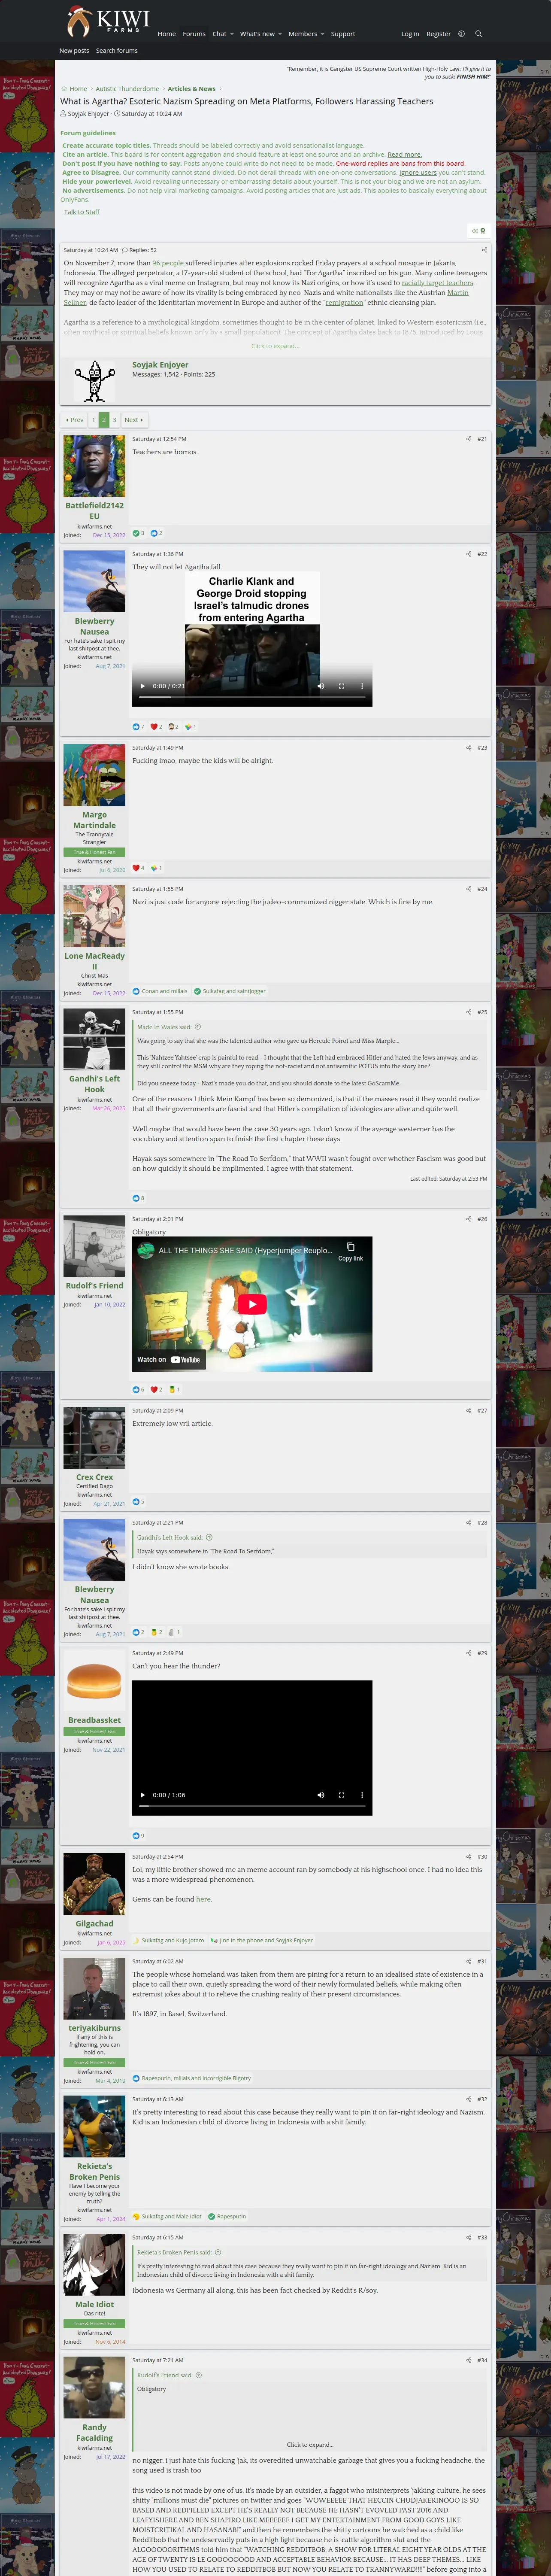Viewport: 551px width, 2576px height.
Task: Click like reaction count on post #22
Action: click(138, 727)
